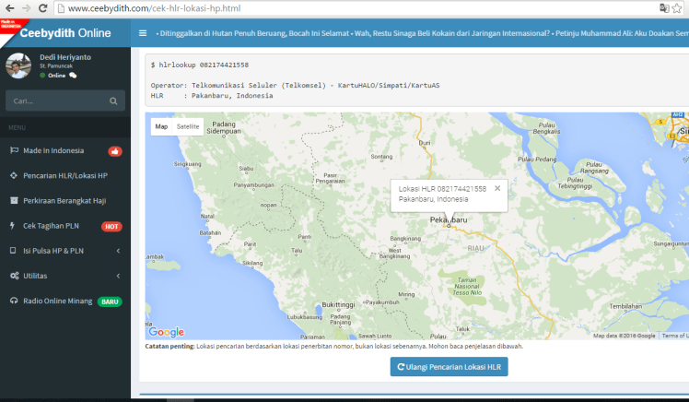Expand the Utilitas submenu

coord(118,276)
